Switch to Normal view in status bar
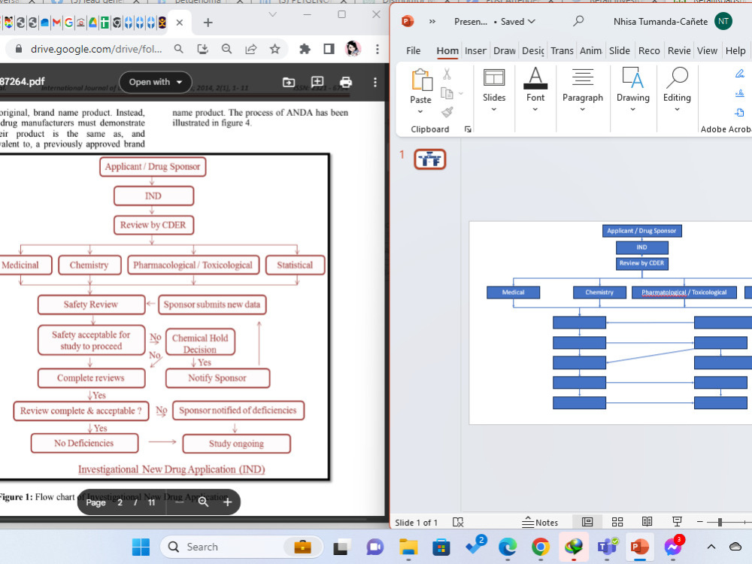This screenshot has width=752, height=564. pos(587,522)
